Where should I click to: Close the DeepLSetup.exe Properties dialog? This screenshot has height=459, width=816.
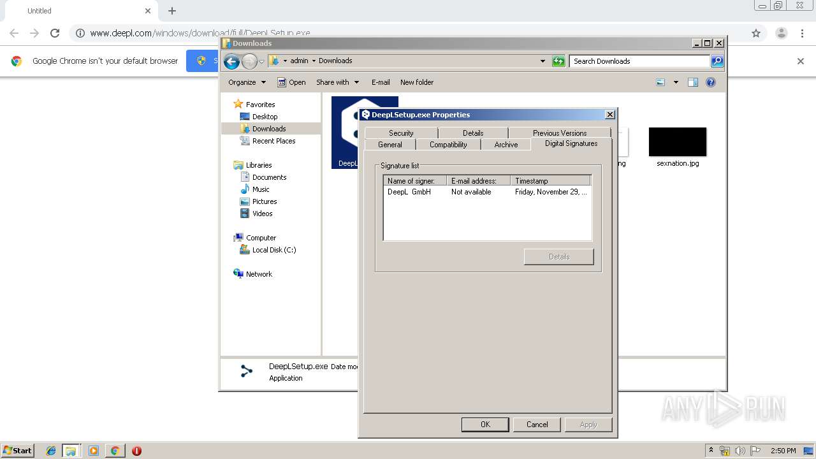tap(609, 115)
